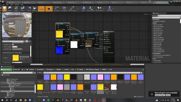Select the 999_Dummy_Stages folder in tree
This screenshot has width=181, height=102.
[x=15, y=84]
